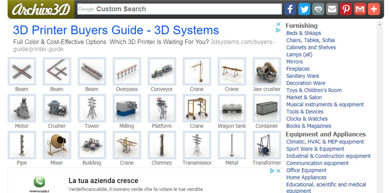This screenshot has height=193, width=390.
Task: Select the Wagon tank 3D model
Action: click(x=232, y=108)
